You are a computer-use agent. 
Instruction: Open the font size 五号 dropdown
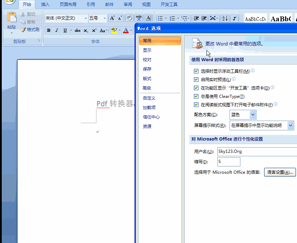(104, 18)
